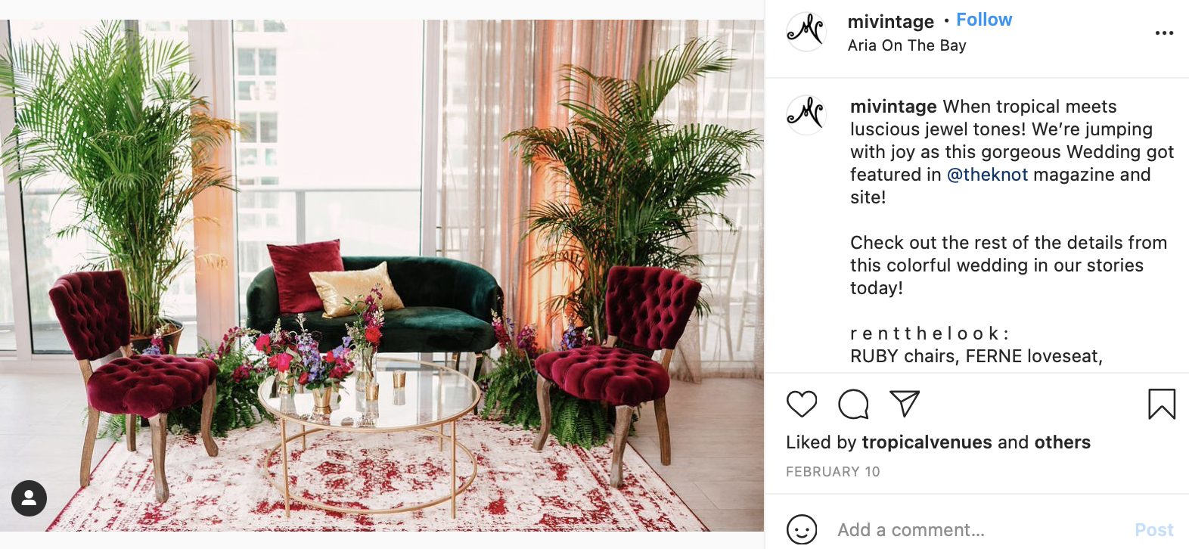This screenshot has width=1189, height=549.
Task: Open the mivintage username in the caption
Action: 893,107
